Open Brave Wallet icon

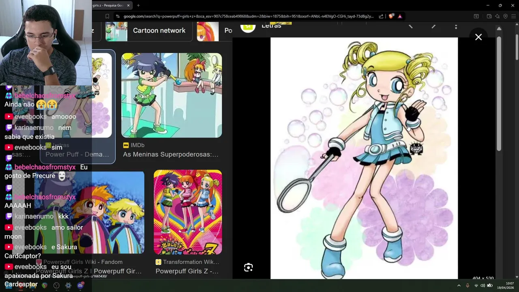point(489,16)
